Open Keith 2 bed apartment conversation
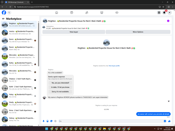This screenshot has height=131, width=175. (19, 88)
